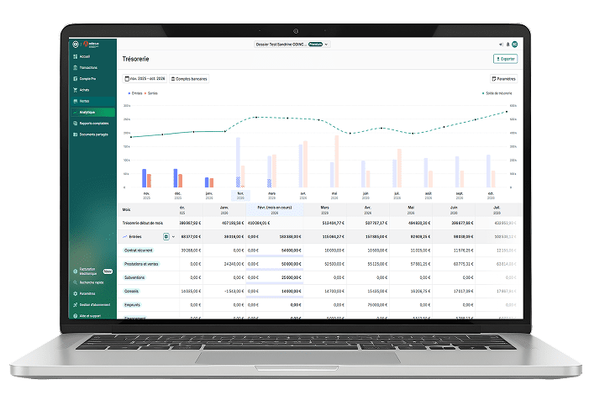Toggle the Solde de trésorerie legend

tap(497, 93)
